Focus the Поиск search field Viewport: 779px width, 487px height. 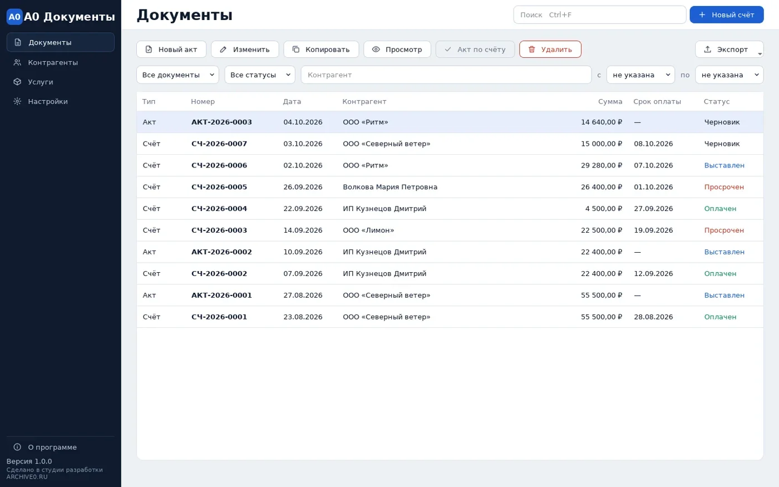[x=600, y=14]
